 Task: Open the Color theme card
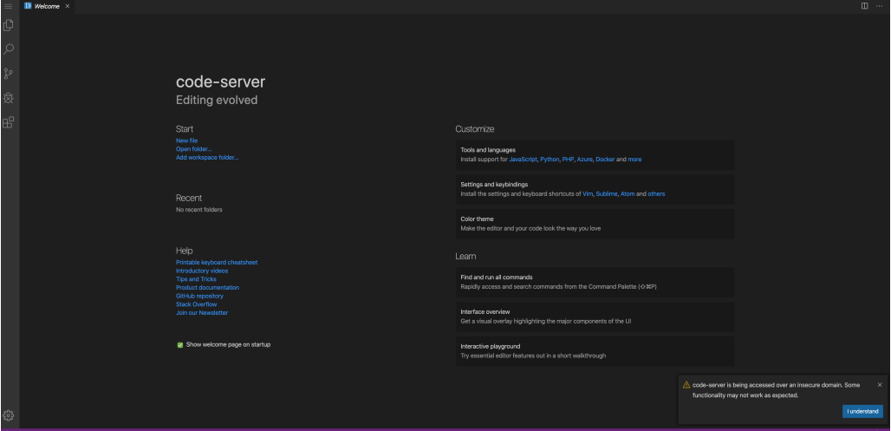595,224
